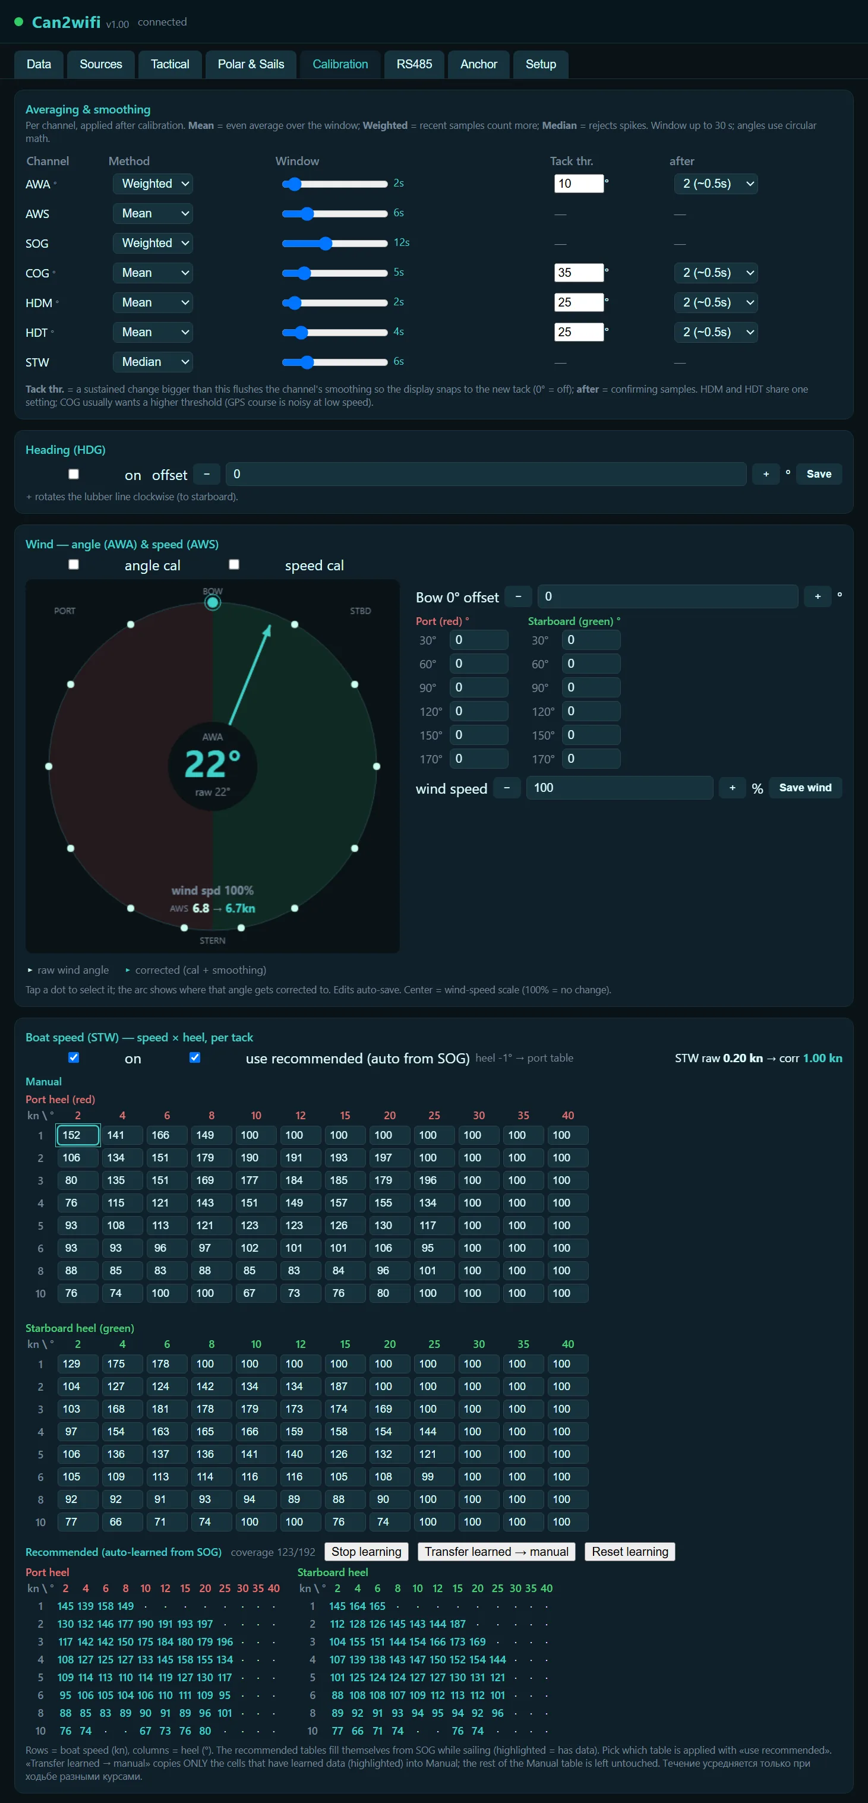Image resolution: width=868 pixels, height=1803 pixels.
Task: Open STW method dropdown set to Median
Action: tap(153, 362)
